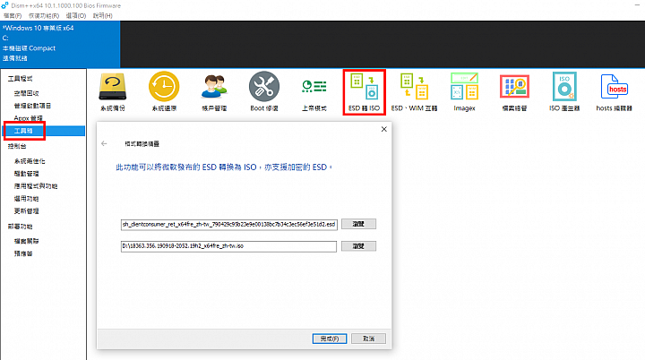Click the Dism++ app icon in title bar
645x360 pixels.
click(x=4, y=5)
